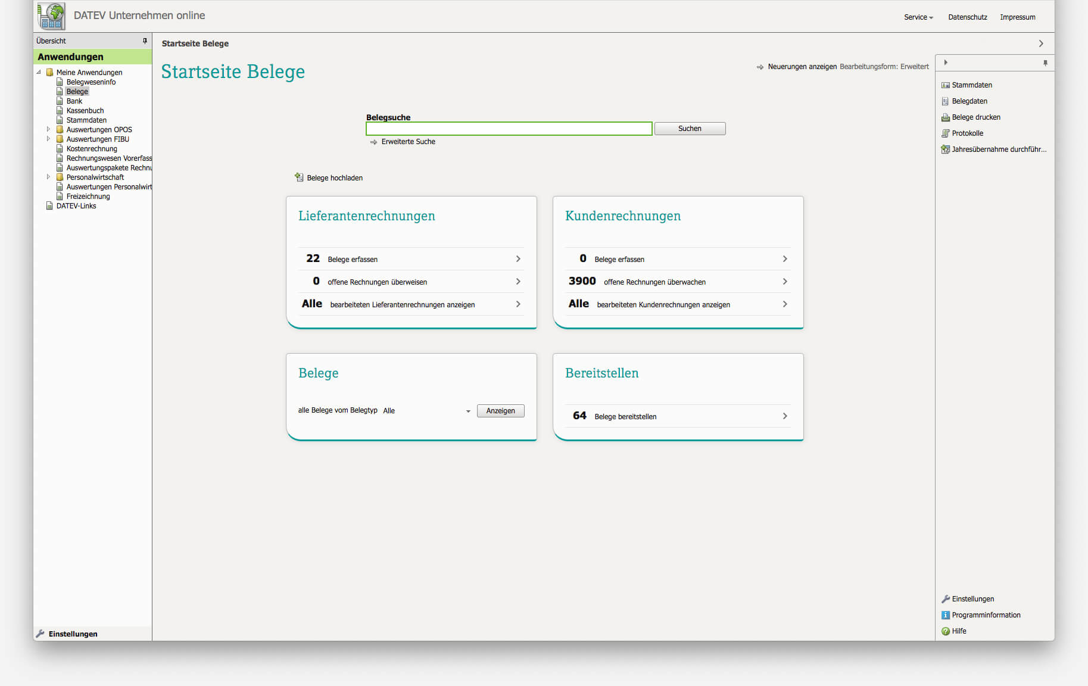
Task: Click into the Belegsuche search field
Action: (x=509, y=129)
